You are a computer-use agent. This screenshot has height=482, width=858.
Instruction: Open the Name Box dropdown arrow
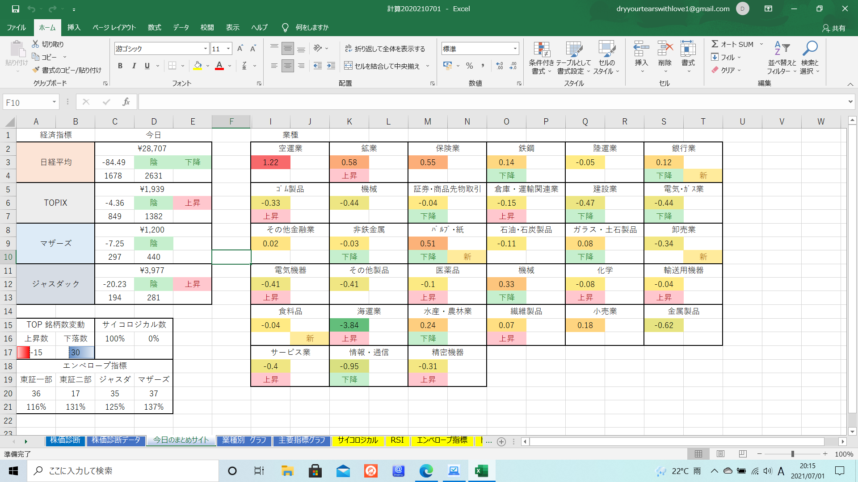(54, 102)
